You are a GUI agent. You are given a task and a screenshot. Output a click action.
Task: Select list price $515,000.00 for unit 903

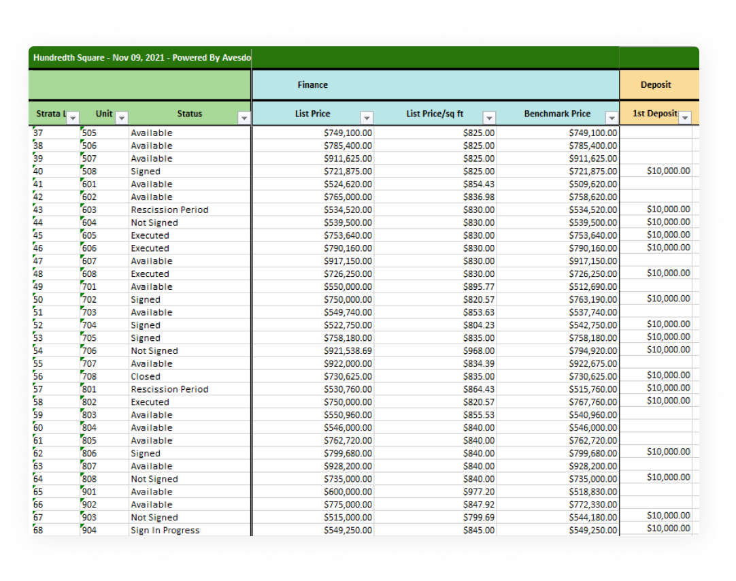(314, 517)
